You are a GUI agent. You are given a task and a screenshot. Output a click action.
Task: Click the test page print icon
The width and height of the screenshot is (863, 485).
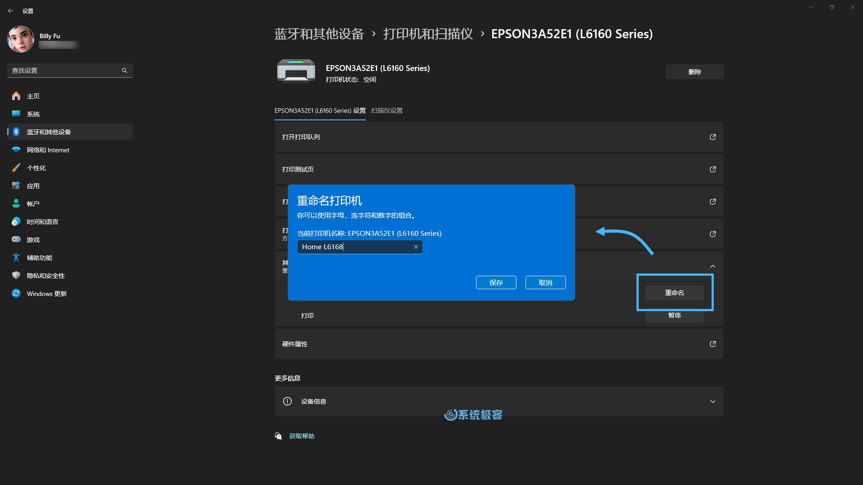pyautogui.click(x=712, y=169)
